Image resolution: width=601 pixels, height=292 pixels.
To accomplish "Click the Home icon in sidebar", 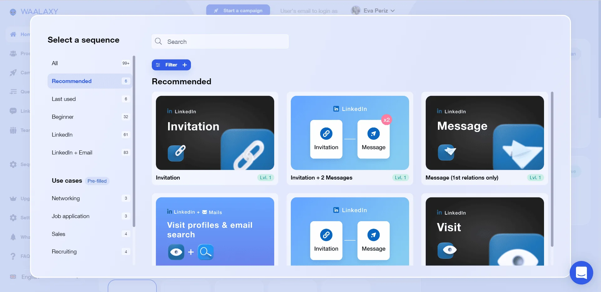I will (13, 34).
